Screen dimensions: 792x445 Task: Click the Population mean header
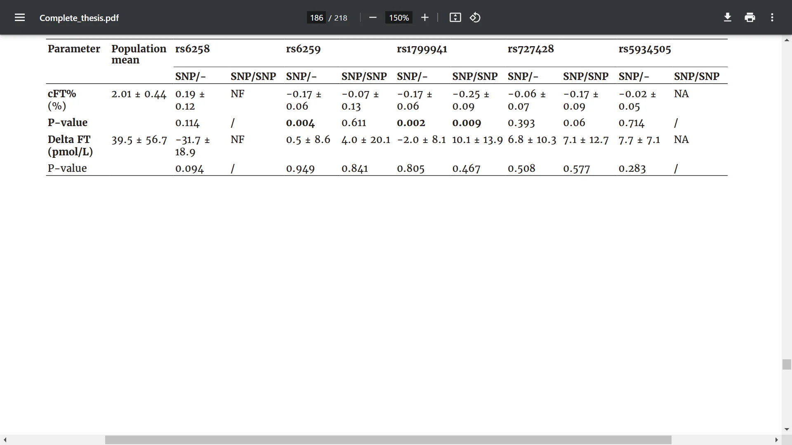coord(139,54)
